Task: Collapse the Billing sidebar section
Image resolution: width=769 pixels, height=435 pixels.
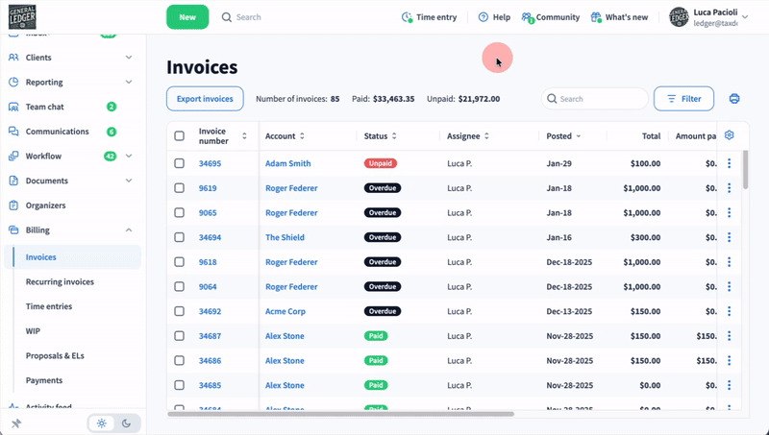Action: [x=129, y=230]
